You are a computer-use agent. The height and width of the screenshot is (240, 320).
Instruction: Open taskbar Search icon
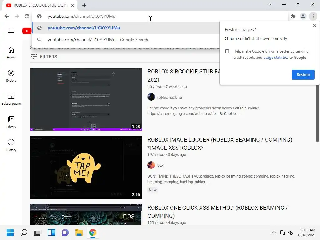coord(24,232)
